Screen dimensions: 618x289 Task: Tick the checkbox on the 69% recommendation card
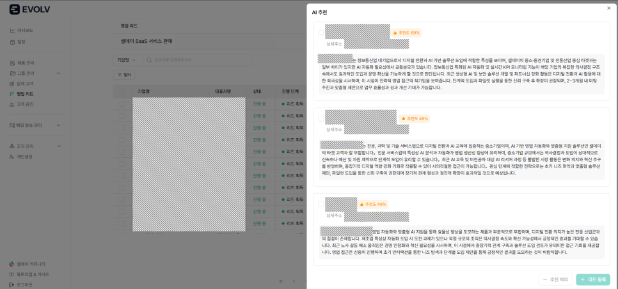point(321,33)
